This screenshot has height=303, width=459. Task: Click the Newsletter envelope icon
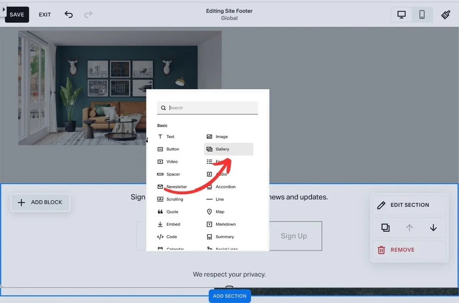160,187
